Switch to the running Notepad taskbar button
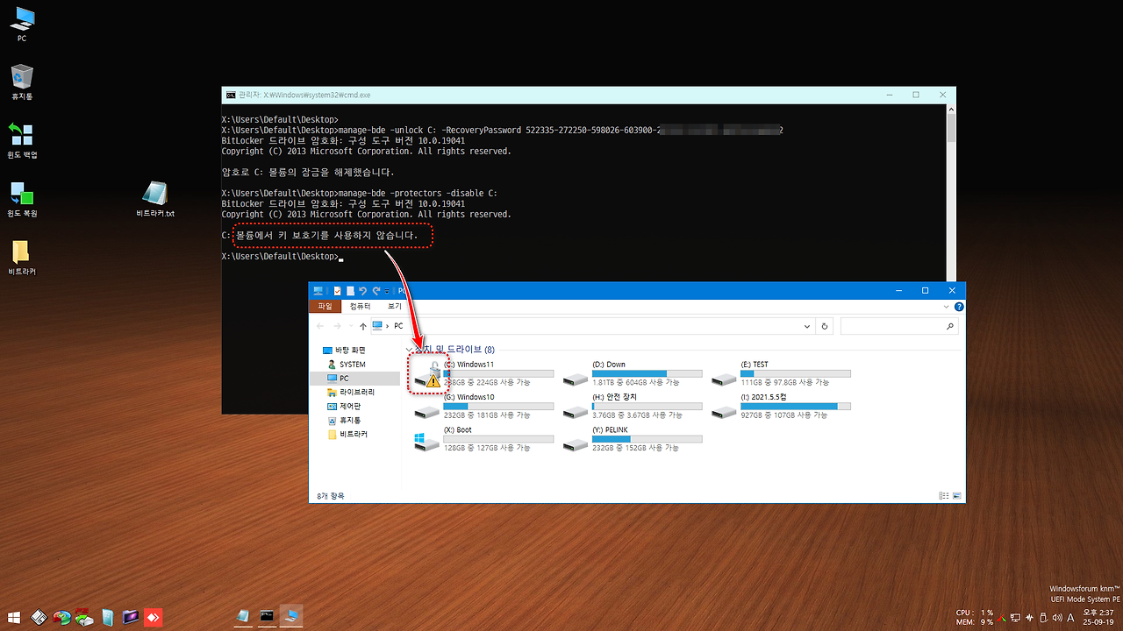 coord(244,617)
